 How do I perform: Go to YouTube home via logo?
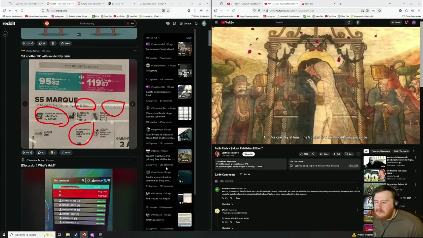227,22
